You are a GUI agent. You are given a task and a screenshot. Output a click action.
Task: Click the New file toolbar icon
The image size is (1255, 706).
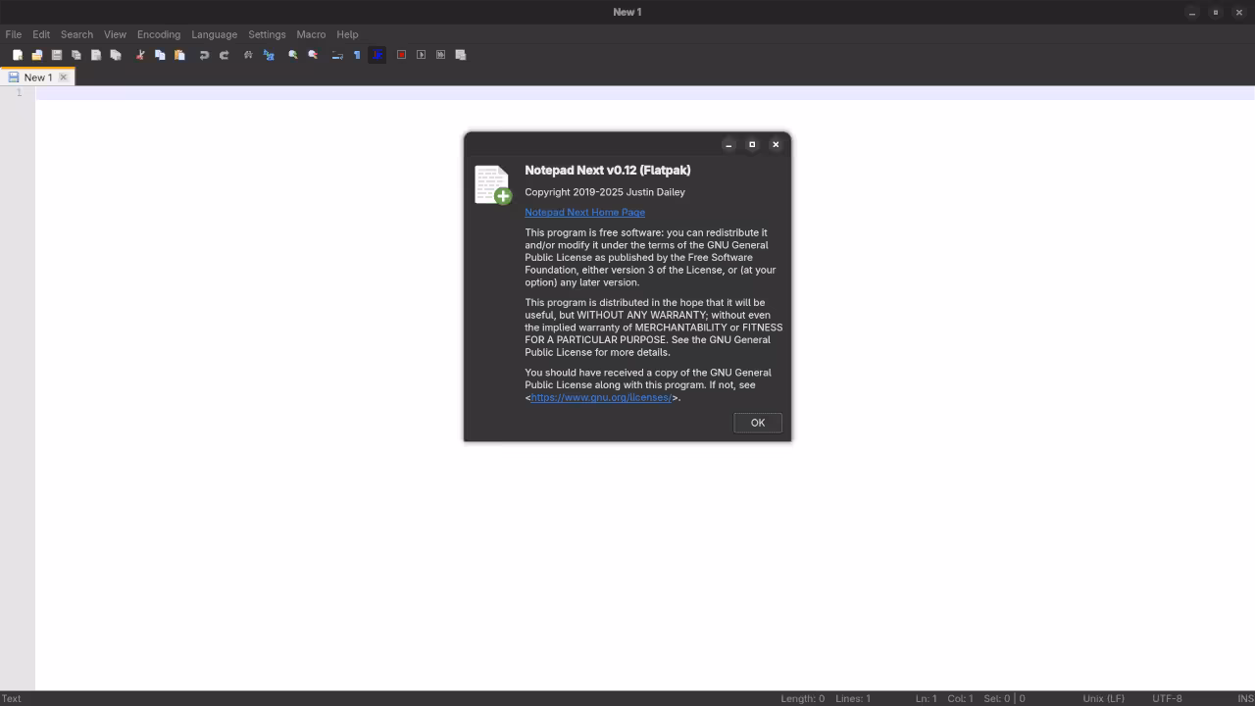[18, 55]
